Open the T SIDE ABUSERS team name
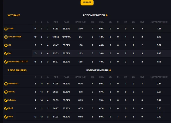This screenshot has width=171, height=123. coord(17,70)
